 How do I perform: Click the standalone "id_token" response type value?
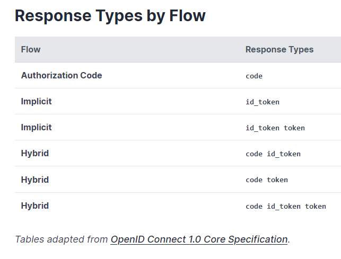[263, 102]
